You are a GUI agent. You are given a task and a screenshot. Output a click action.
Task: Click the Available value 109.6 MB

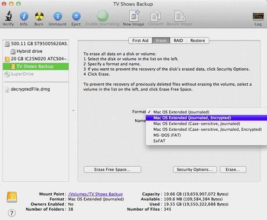[193, 199]
